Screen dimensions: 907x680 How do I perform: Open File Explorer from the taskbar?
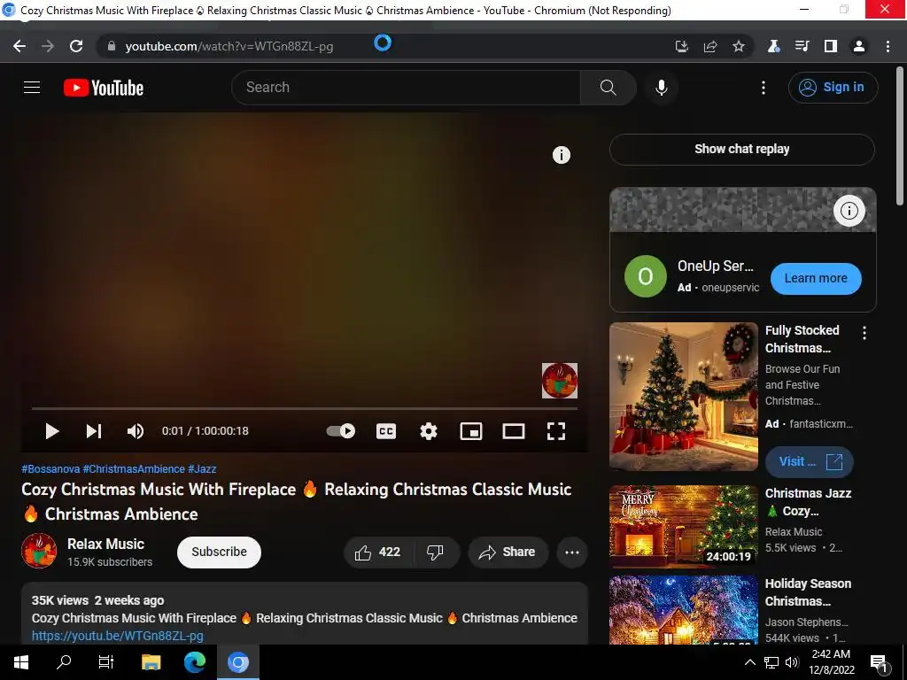[151, 662]
